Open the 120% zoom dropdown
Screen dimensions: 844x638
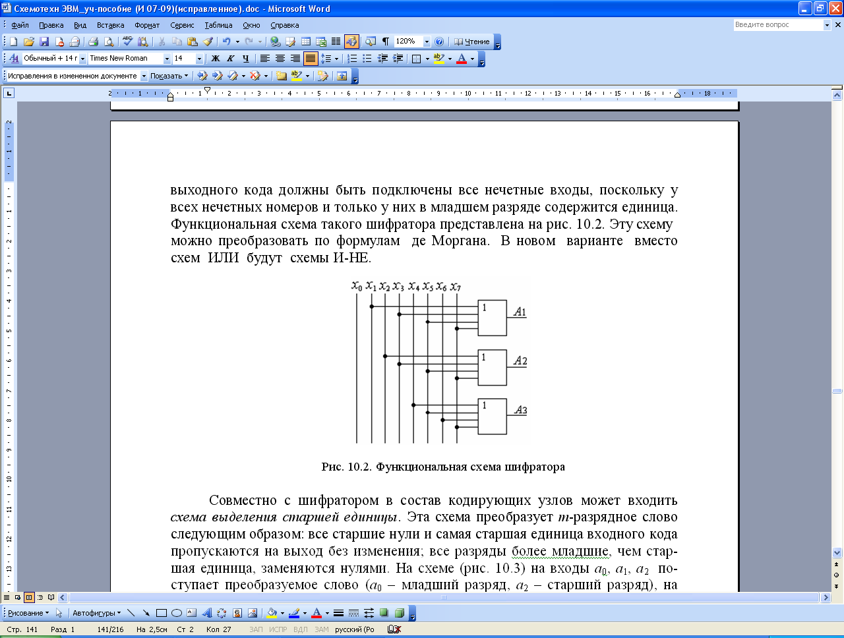point(427,42)
